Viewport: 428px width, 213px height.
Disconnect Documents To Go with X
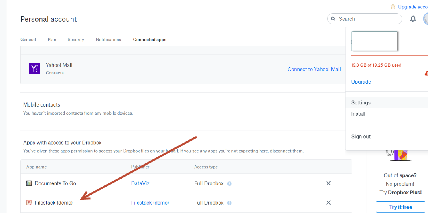pyautogui.click(x=329, y=183)
